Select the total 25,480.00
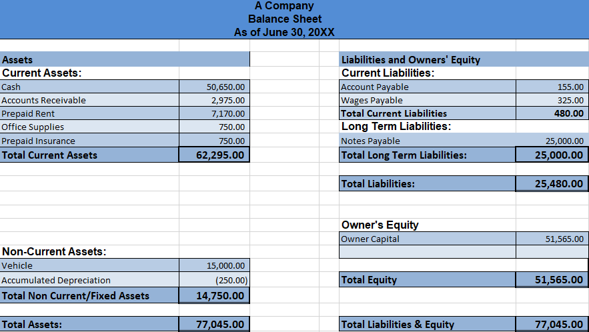The width and height of the screenshot is (589, 332). click(552, 183)
